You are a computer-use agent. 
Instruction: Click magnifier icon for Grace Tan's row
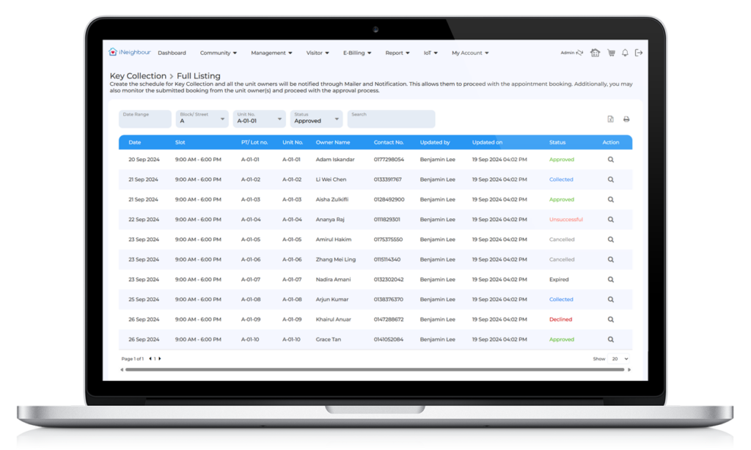(610, 339)
